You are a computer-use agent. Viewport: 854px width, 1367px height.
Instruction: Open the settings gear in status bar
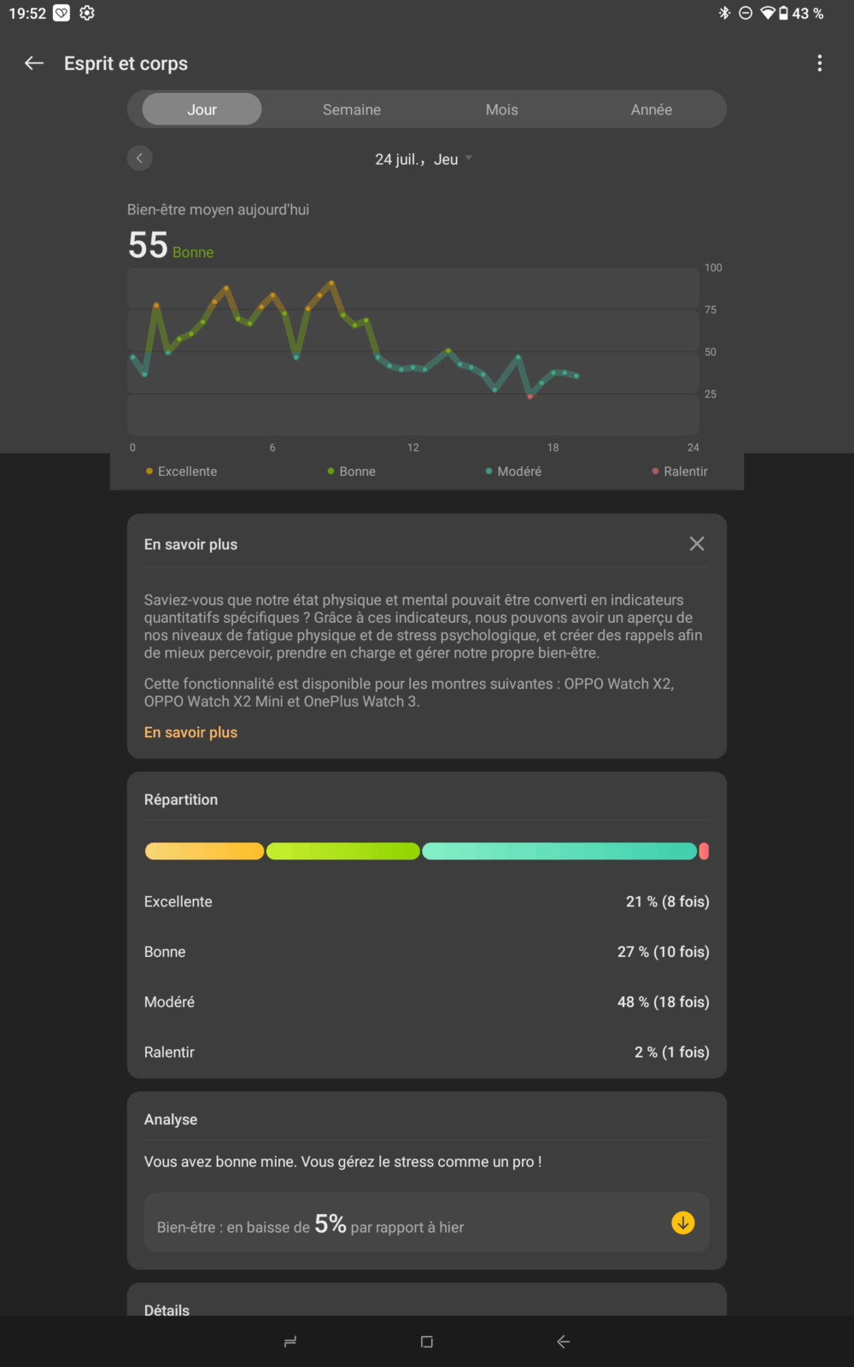click(87, 13)
